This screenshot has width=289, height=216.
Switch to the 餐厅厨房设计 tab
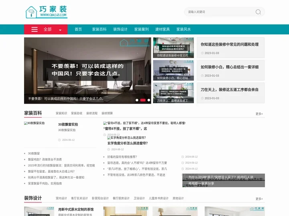point(121,198)
